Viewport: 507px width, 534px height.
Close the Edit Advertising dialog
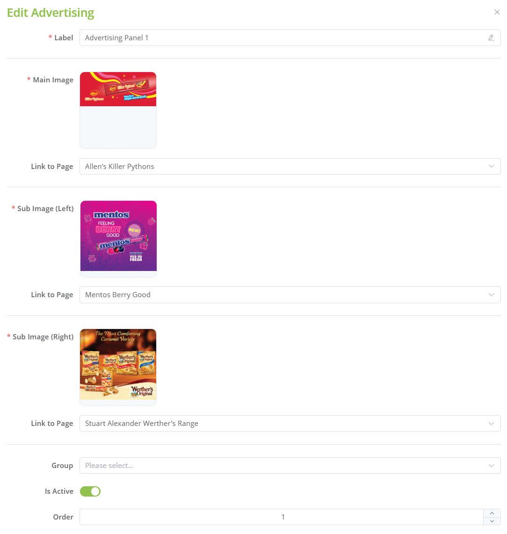pos(497,12)
